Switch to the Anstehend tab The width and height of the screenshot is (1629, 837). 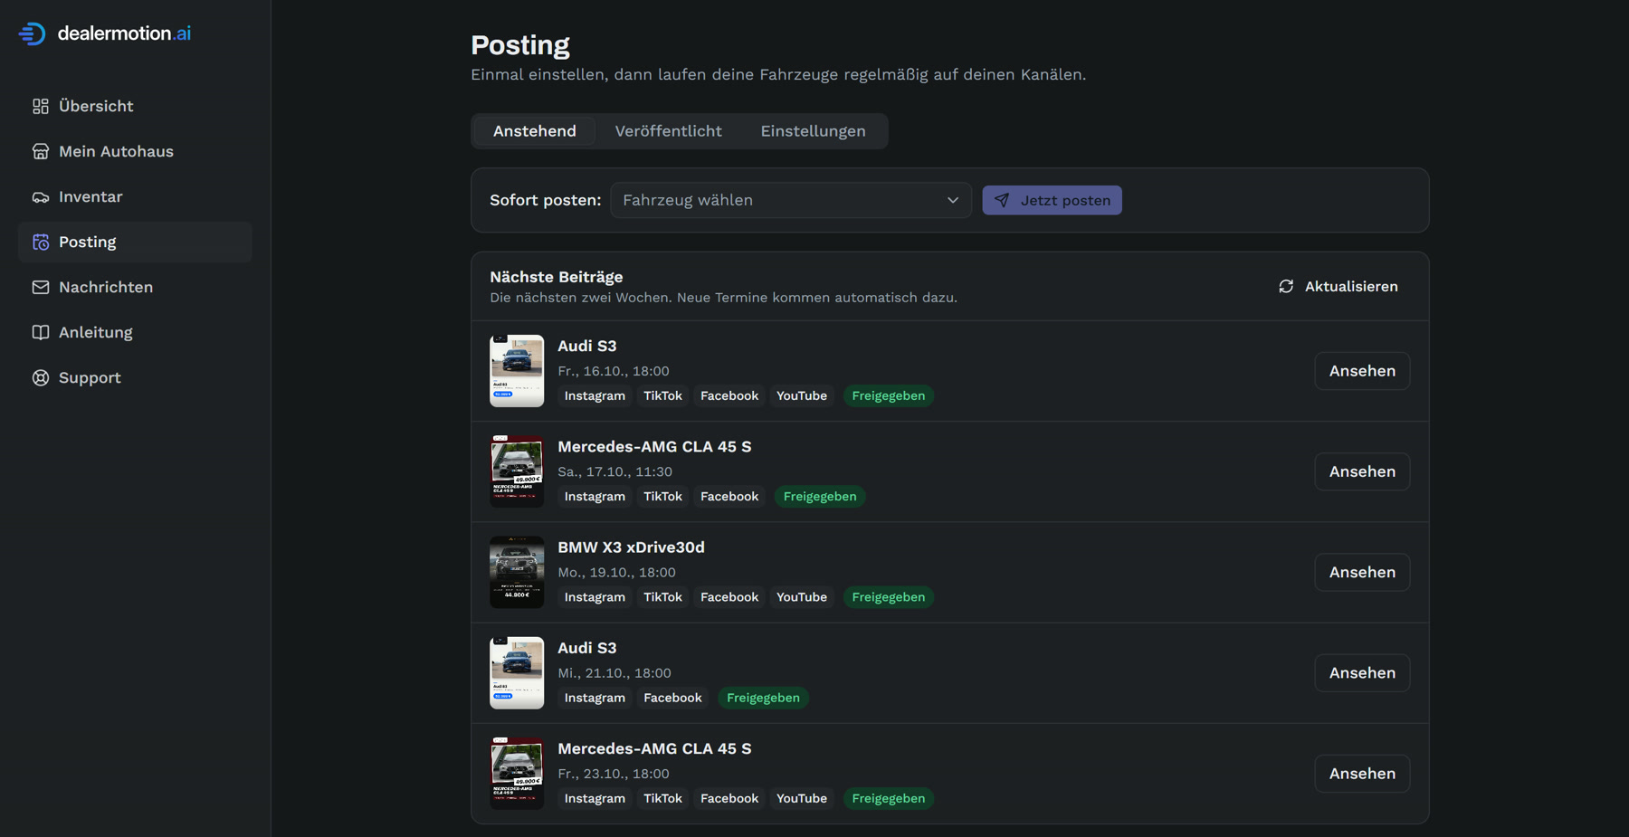pyautogui.click(x=534, y=131)
